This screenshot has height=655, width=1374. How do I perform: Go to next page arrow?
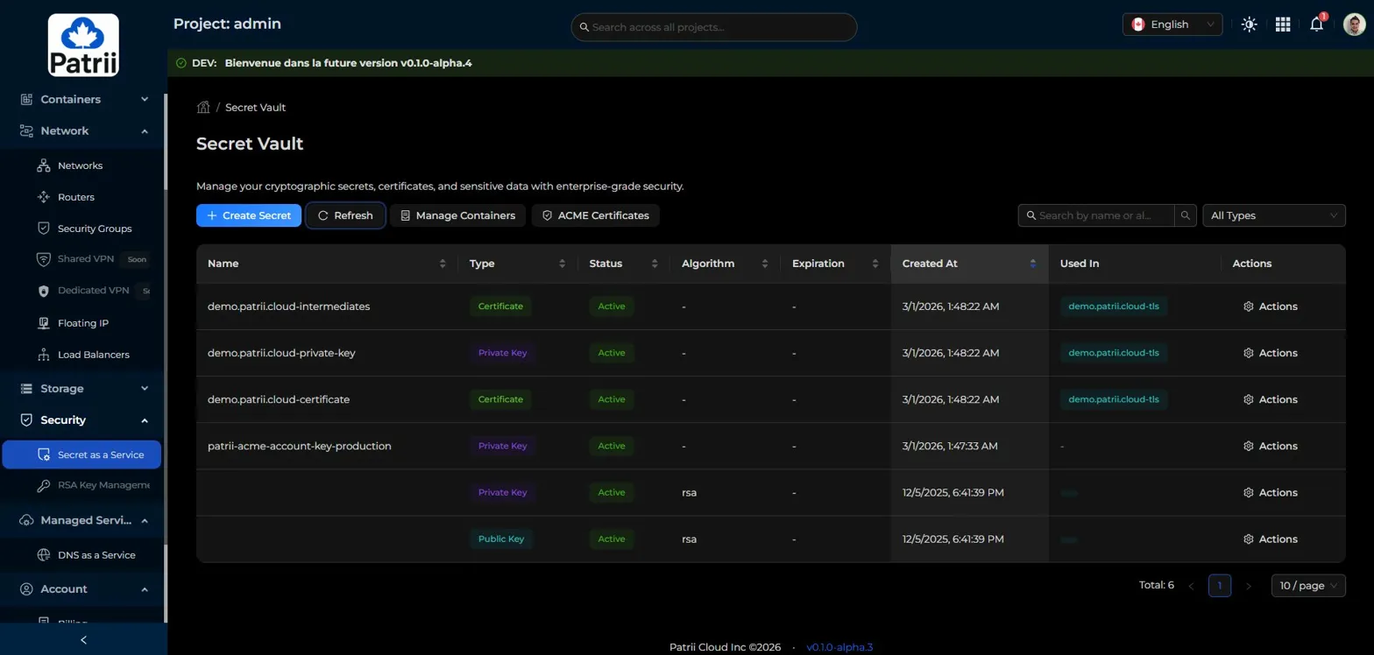(x=1249, y=586)
